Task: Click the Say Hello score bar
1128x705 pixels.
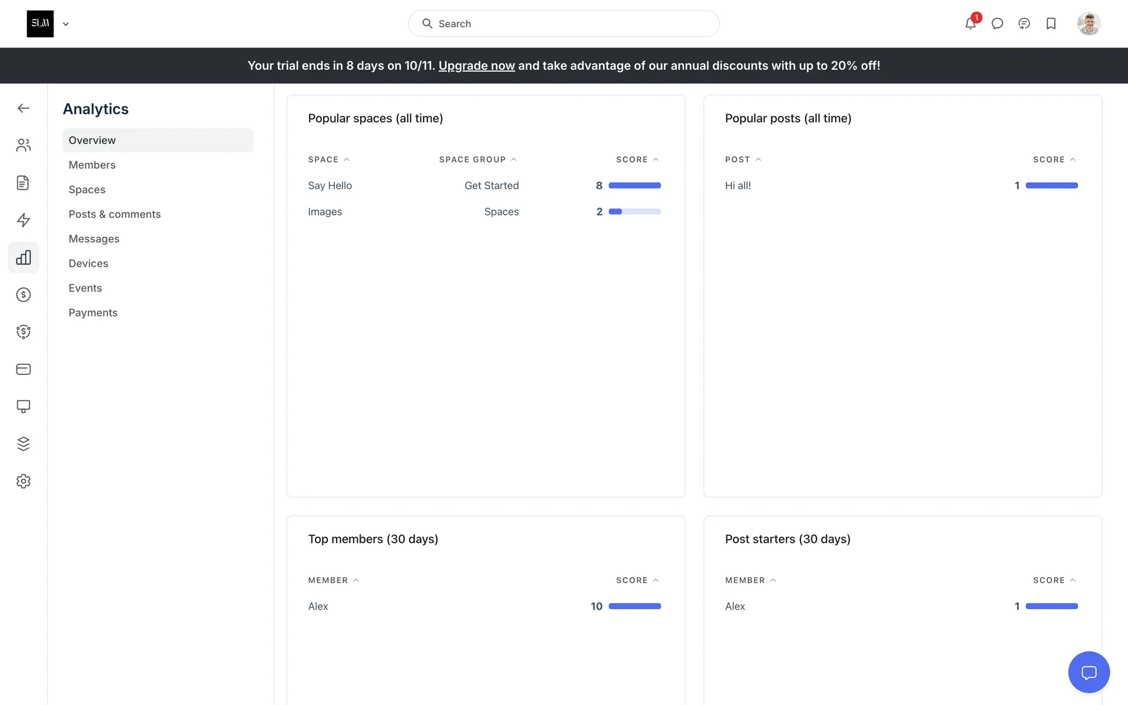Action: pyautogui.click(x=634, y=186)
